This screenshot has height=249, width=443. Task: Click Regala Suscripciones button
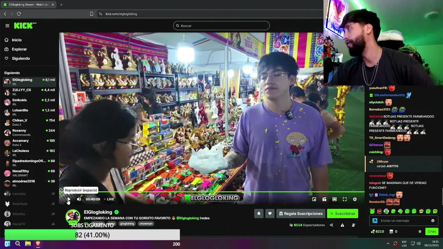(301, 214)
